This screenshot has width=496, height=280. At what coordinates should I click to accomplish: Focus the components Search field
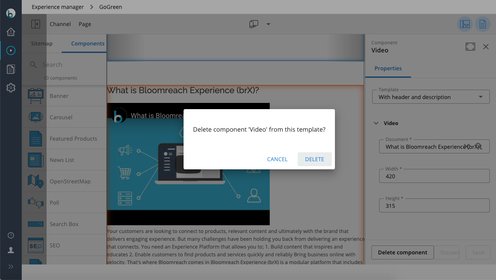68,65
